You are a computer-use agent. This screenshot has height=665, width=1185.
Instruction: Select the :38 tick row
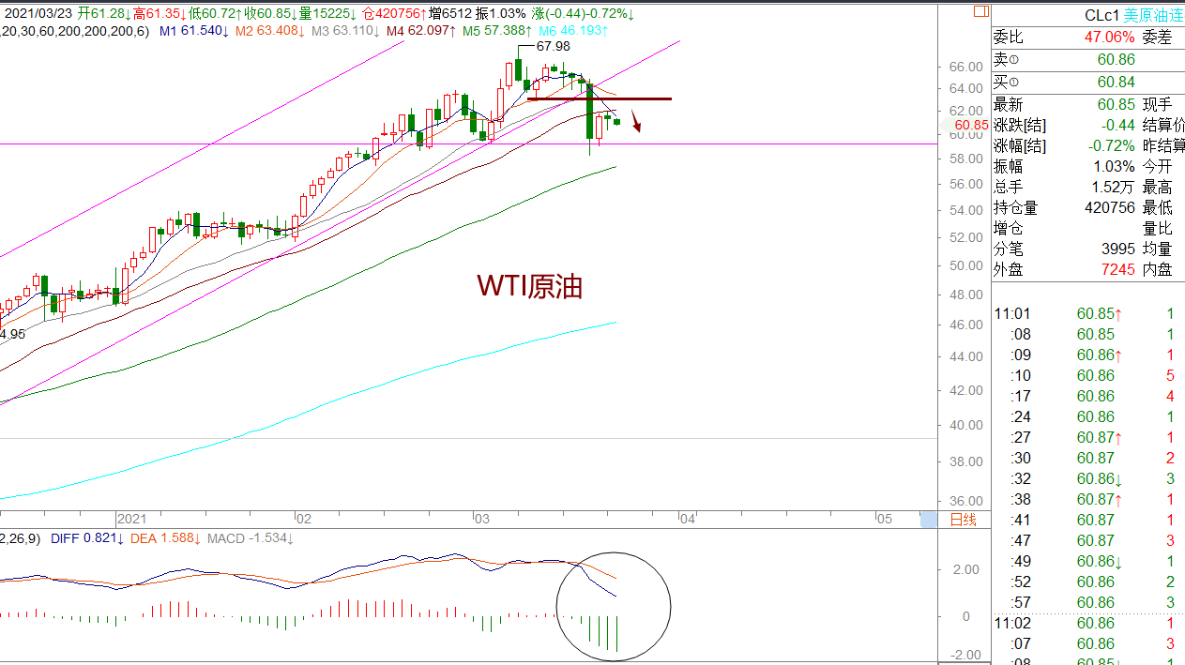click(1088, 500)
